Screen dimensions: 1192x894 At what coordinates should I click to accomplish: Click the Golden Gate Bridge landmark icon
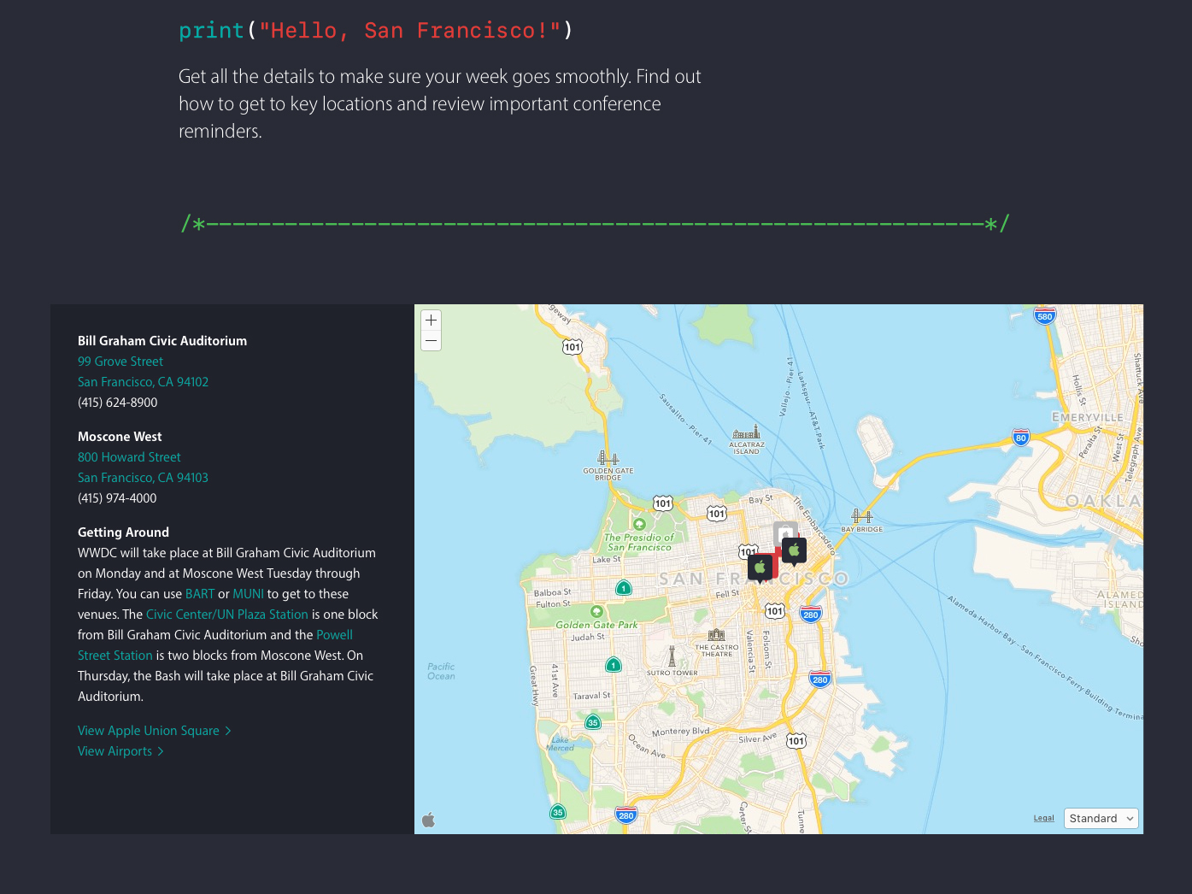point(608,458)
